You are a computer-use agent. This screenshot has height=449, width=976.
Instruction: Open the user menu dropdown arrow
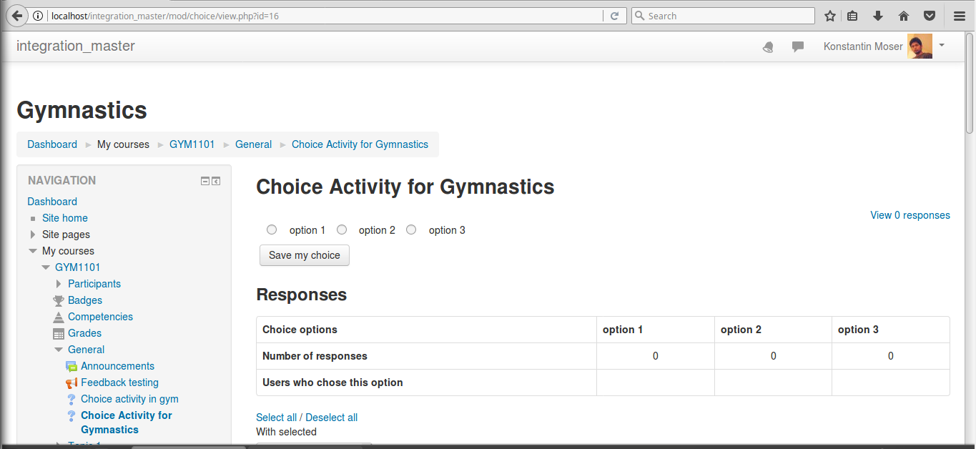[942, 45]
